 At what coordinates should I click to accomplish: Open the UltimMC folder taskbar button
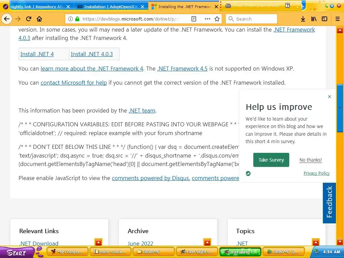[154, 252]
